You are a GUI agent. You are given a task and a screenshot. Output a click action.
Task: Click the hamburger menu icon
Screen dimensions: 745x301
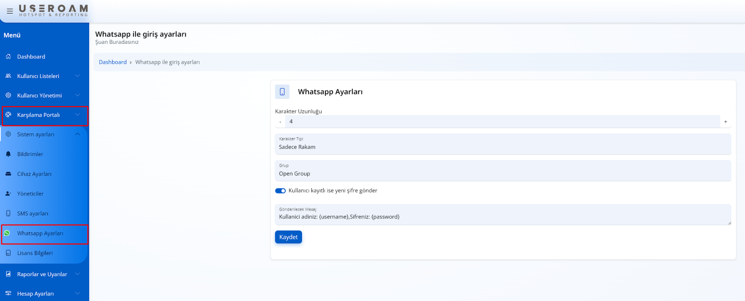click(10, 11)
